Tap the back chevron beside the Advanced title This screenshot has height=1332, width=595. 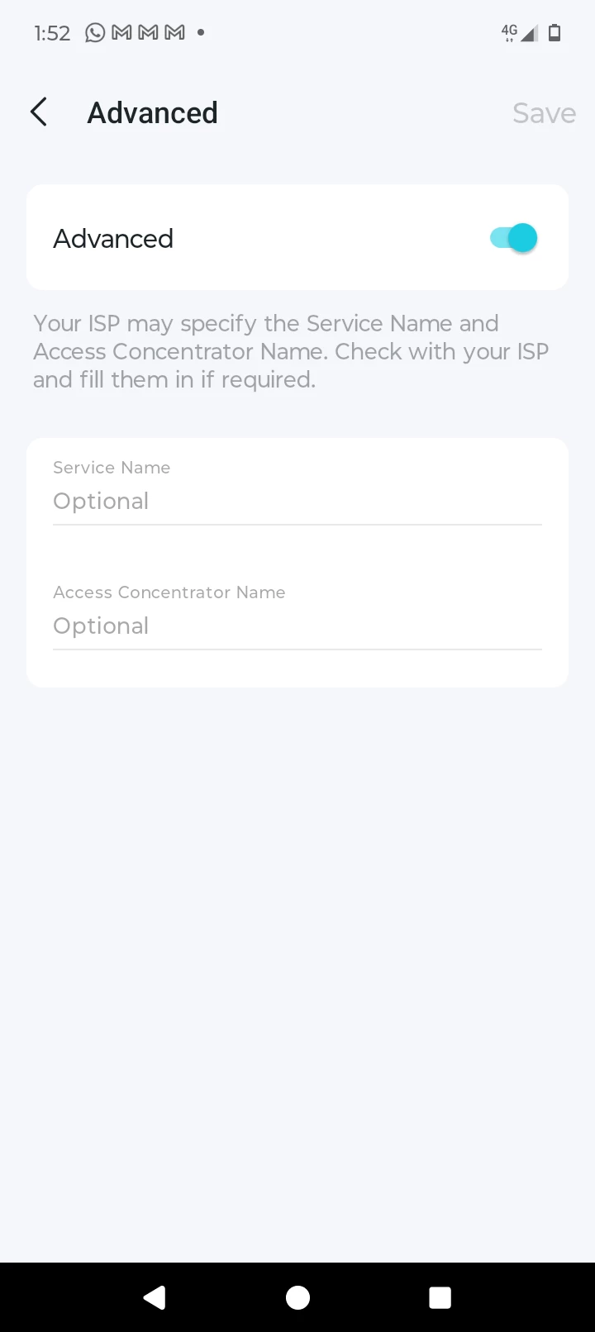point(39,112)
